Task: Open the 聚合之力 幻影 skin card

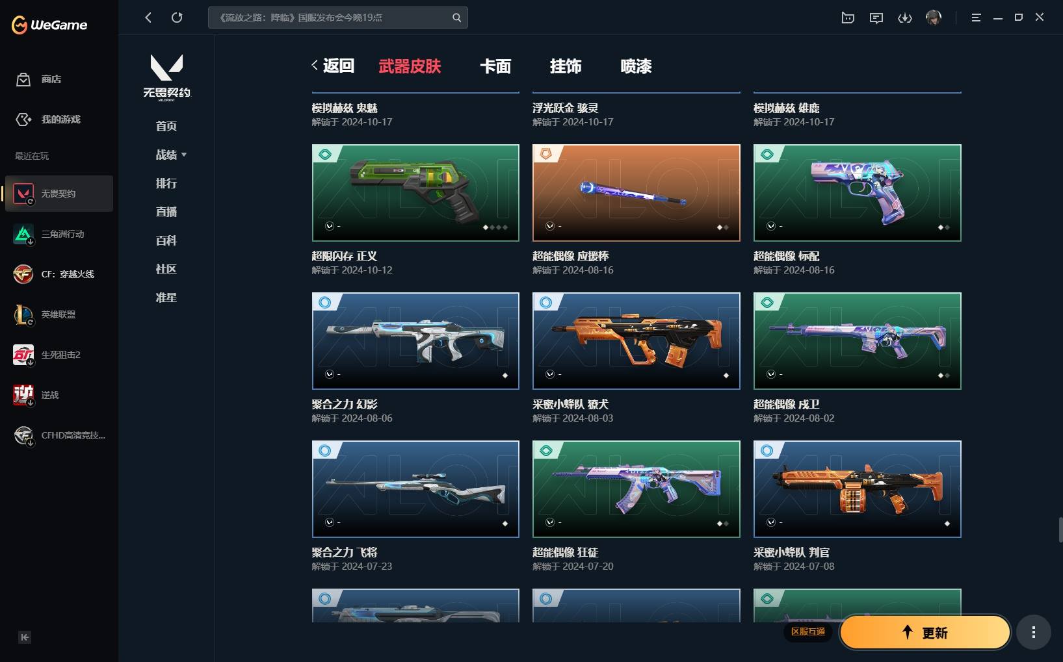Action: click(415, 341)
